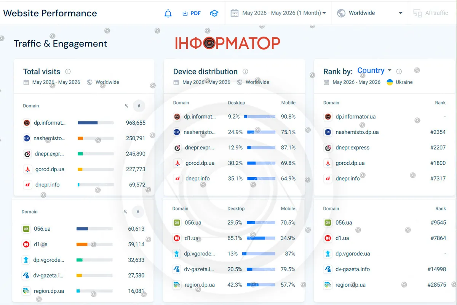The height and width of the screenshot is (305, 457).
Task: Toggle number view in the lower visits table
Action: 138,212
